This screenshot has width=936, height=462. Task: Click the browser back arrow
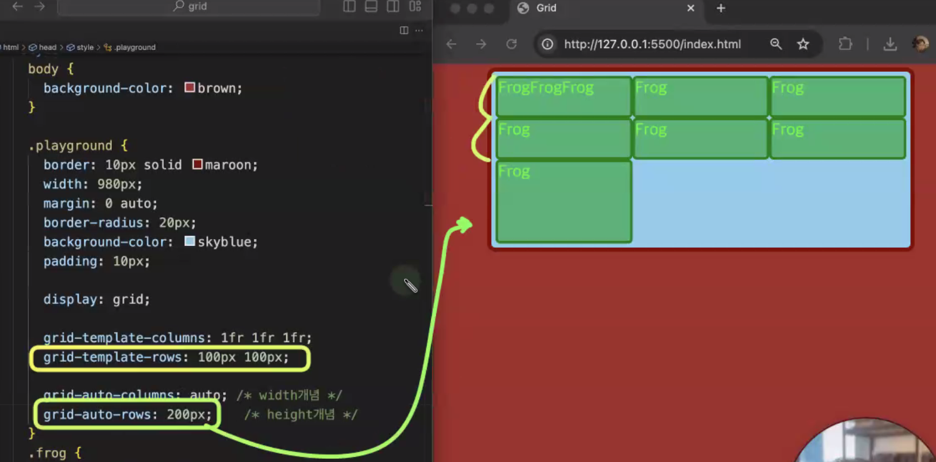(451, 44)
